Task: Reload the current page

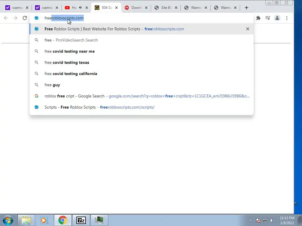Action: (25, 18)
